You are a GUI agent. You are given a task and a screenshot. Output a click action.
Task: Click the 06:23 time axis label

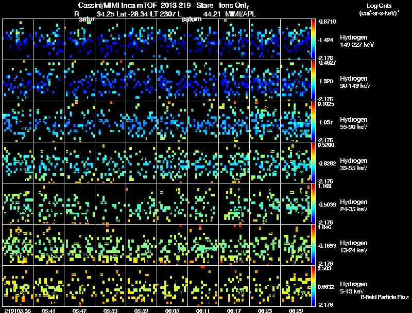coord(265,310)
